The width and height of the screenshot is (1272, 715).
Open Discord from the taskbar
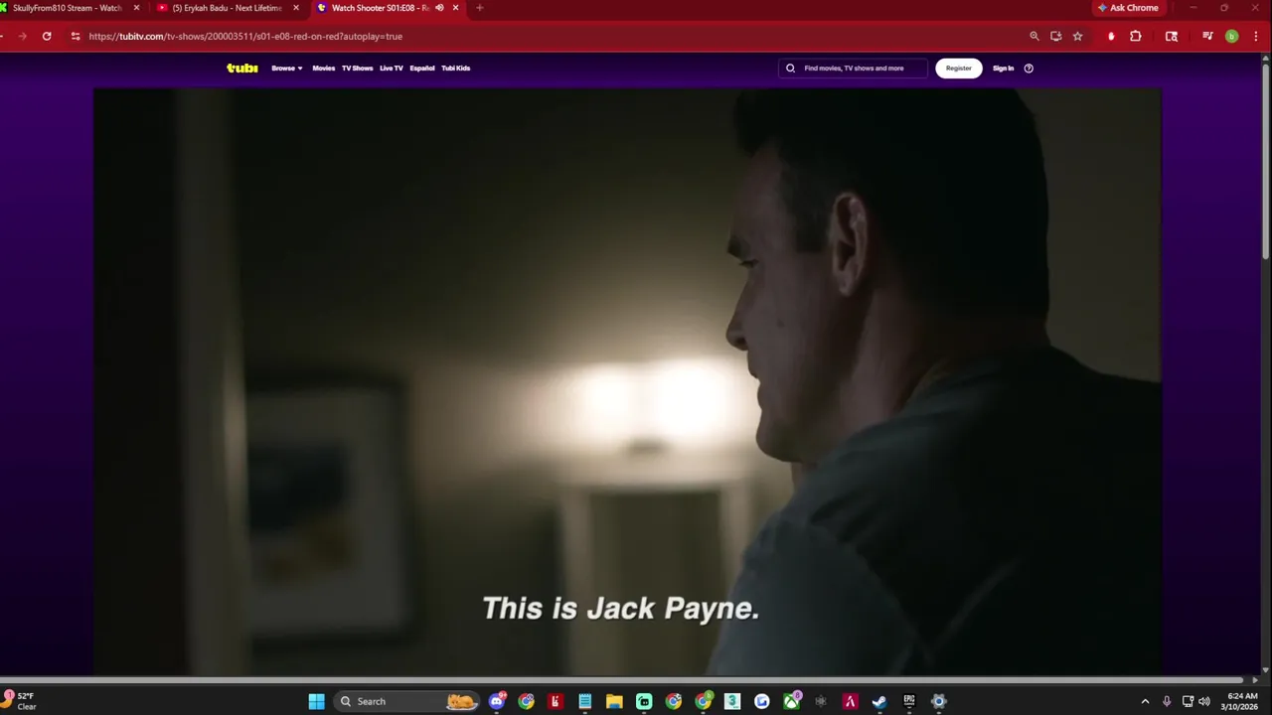(497, 701)
